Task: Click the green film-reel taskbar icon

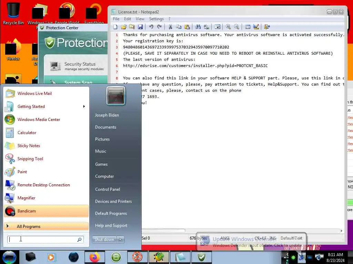Action: tap(116, 257)
